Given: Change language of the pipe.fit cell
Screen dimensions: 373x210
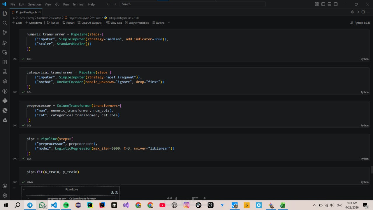Looking at the screenshot, I should click(x=365, y=182).
